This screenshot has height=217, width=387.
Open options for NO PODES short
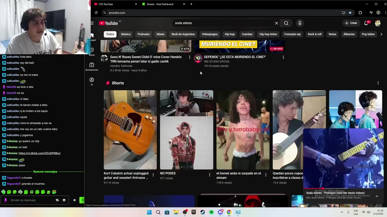pyautogui.click(x=210, y=175)
